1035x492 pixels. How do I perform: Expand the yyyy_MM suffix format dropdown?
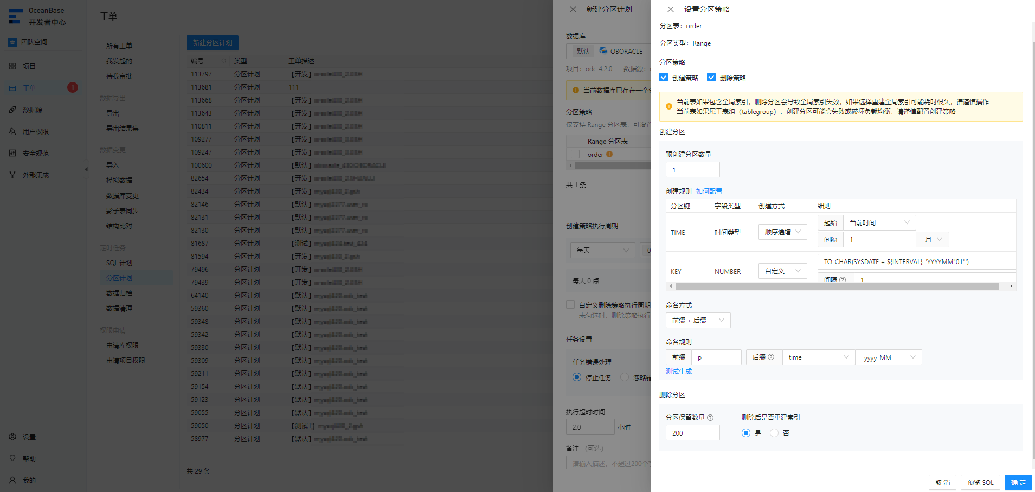pyautogui.click(x=889, y=357)
